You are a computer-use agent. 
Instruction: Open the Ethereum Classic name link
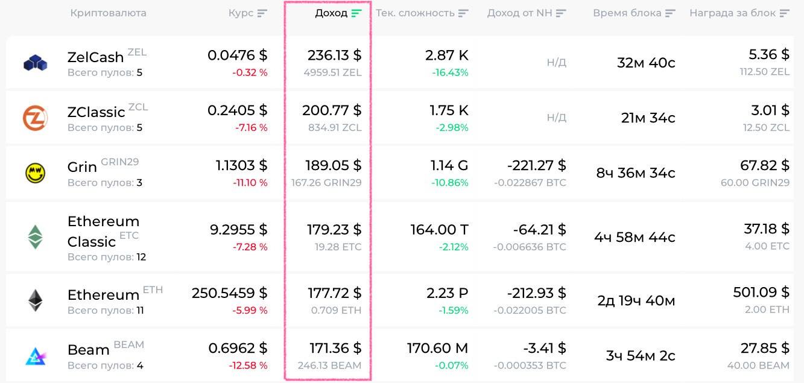[x=103, y=231]
